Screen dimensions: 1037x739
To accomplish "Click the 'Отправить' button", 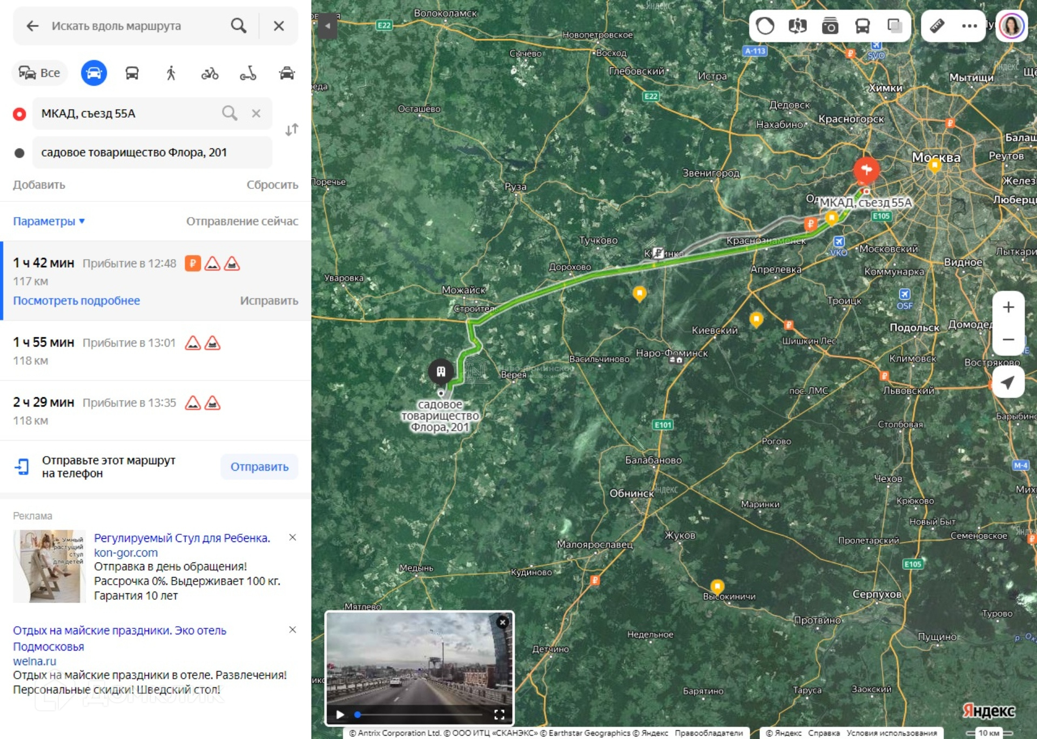I will click(x=259, y=467).
